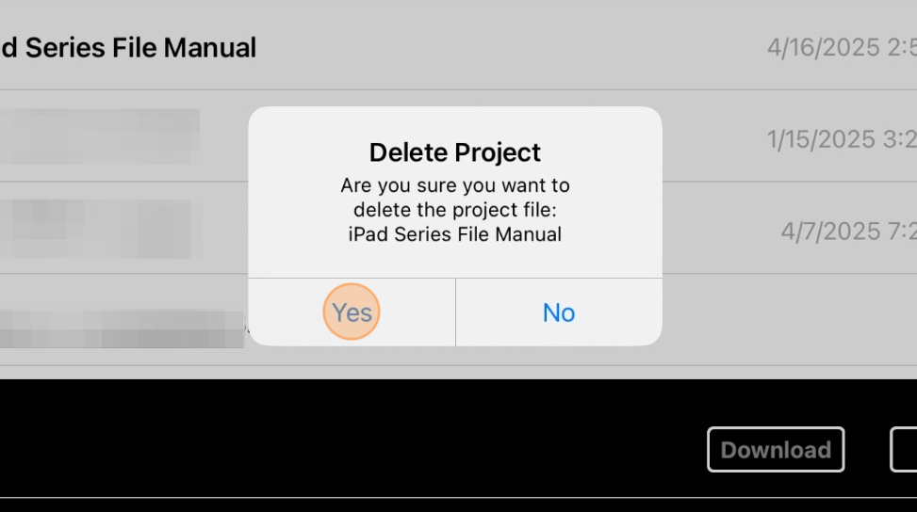
Task: Click the divider between Yes and No
Action: pyautogui.click(x=455, y=312)
